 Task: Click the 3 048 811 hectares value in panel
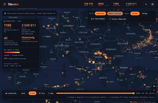coord(29,25)
